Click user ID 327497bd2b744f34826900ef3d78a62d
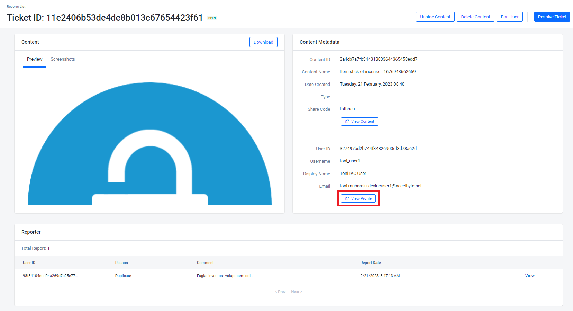The width and height of the screenshot is (573, 311). point(378,149)
